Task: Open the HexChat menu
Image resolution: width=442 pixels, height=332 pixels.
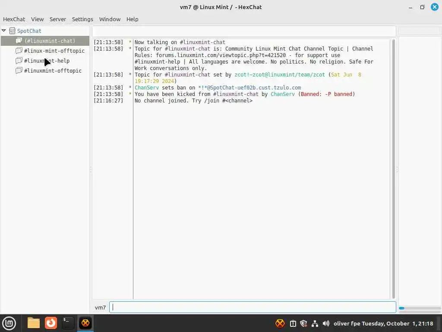Action: pyautogui.click(x=14, y=19)
